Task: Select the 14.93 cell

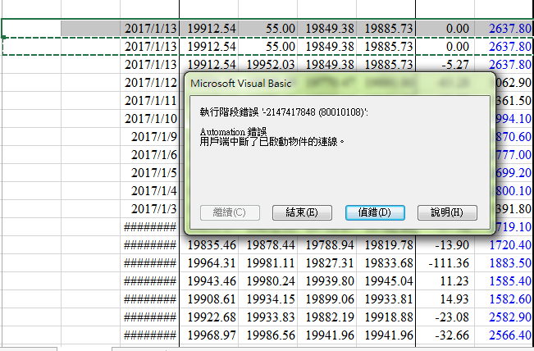Action: [x=445, y=299]
